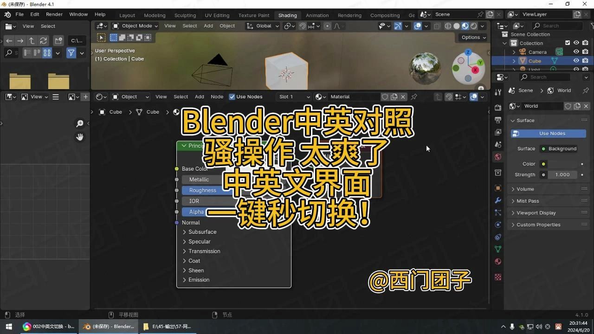The height and width of the screenshot is (334, 594).
Task: Enable proportional editing toggle
Action: [x=328, y=26]
